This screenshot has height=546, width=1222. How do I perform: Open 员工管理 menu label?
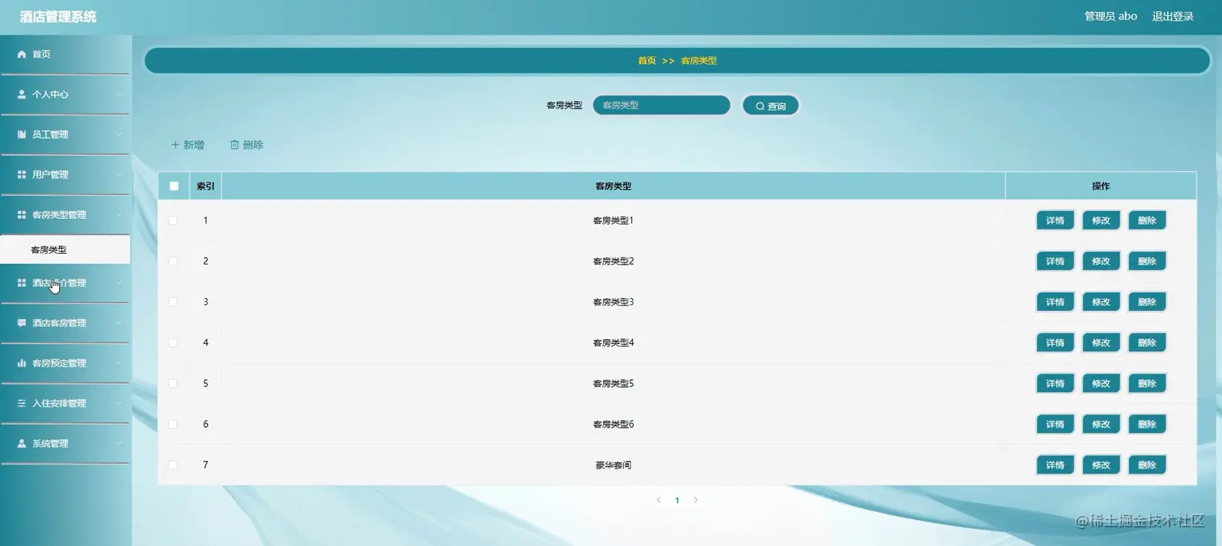50,134
